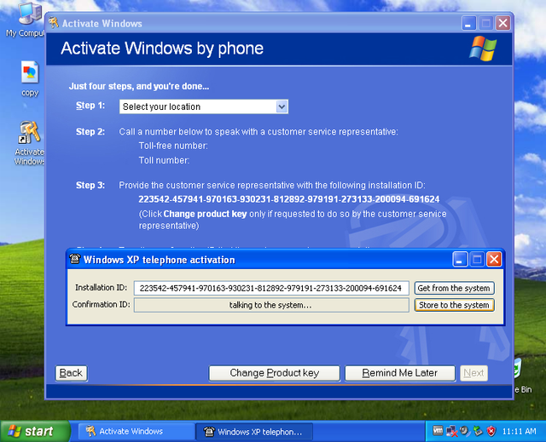
Task: Click the Back button
Action: [72, 373]
